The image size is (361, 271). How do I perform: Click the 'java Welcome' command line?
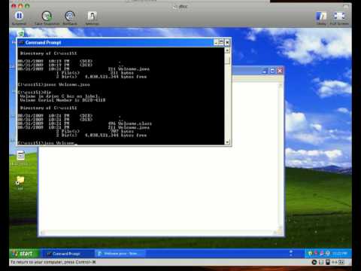point(47,143)
